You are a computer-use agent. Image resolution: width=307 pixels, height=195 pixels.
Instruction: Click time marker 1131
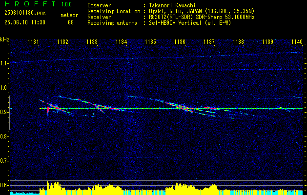pos(33,42)
